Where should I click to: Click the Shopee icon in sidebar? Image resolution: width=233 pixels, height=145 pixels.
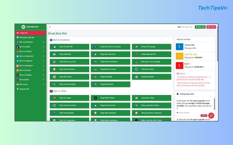pos(17,70)
